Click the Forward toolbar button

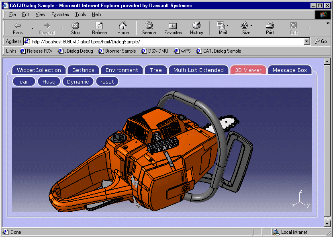(x=47, y=29)
